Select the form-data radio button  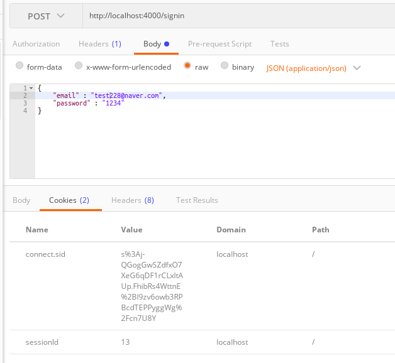pyautogui.click(x=19, y=66)
